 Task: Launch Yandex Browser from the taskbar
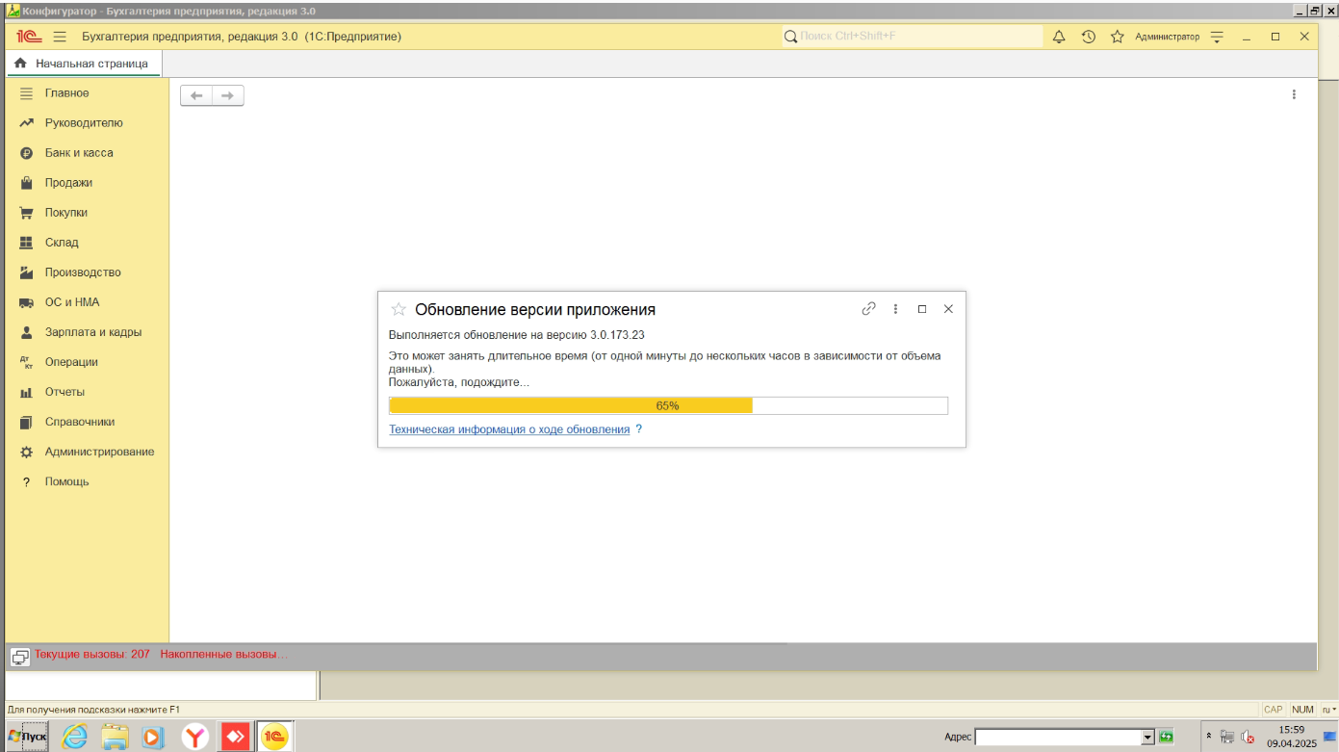(196, 737)
